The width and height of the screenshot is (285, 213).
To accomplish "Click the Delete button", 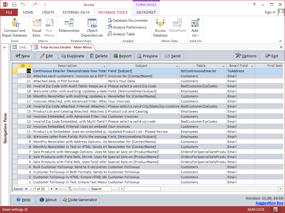I will (x=99, y=56).
